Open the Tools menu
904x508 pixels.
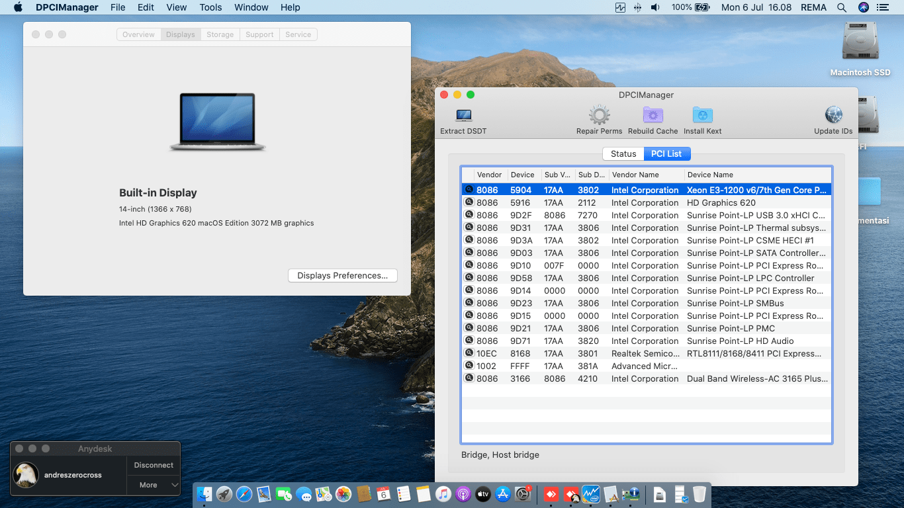(210, 7)
